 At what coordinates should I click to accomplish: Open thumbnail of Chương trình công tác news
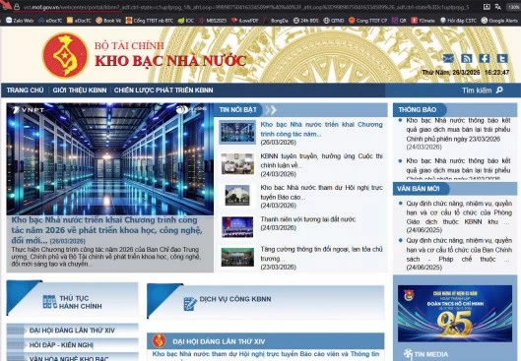point(237,132)
